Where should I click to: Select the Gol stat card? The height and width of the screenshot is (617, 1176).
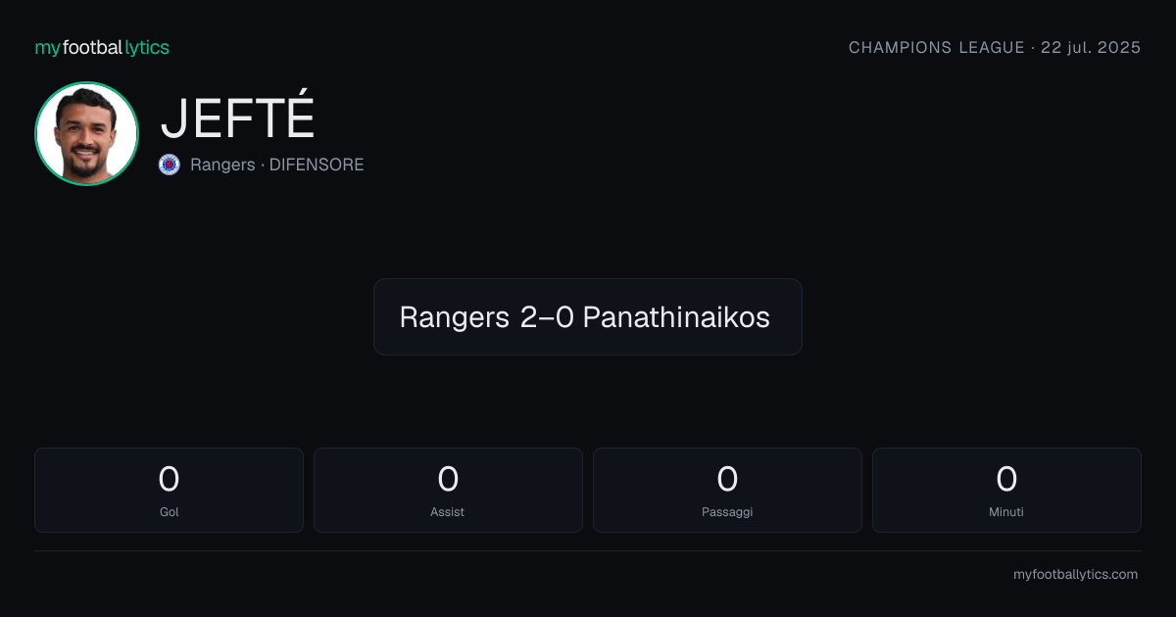[x=169, y=490]
